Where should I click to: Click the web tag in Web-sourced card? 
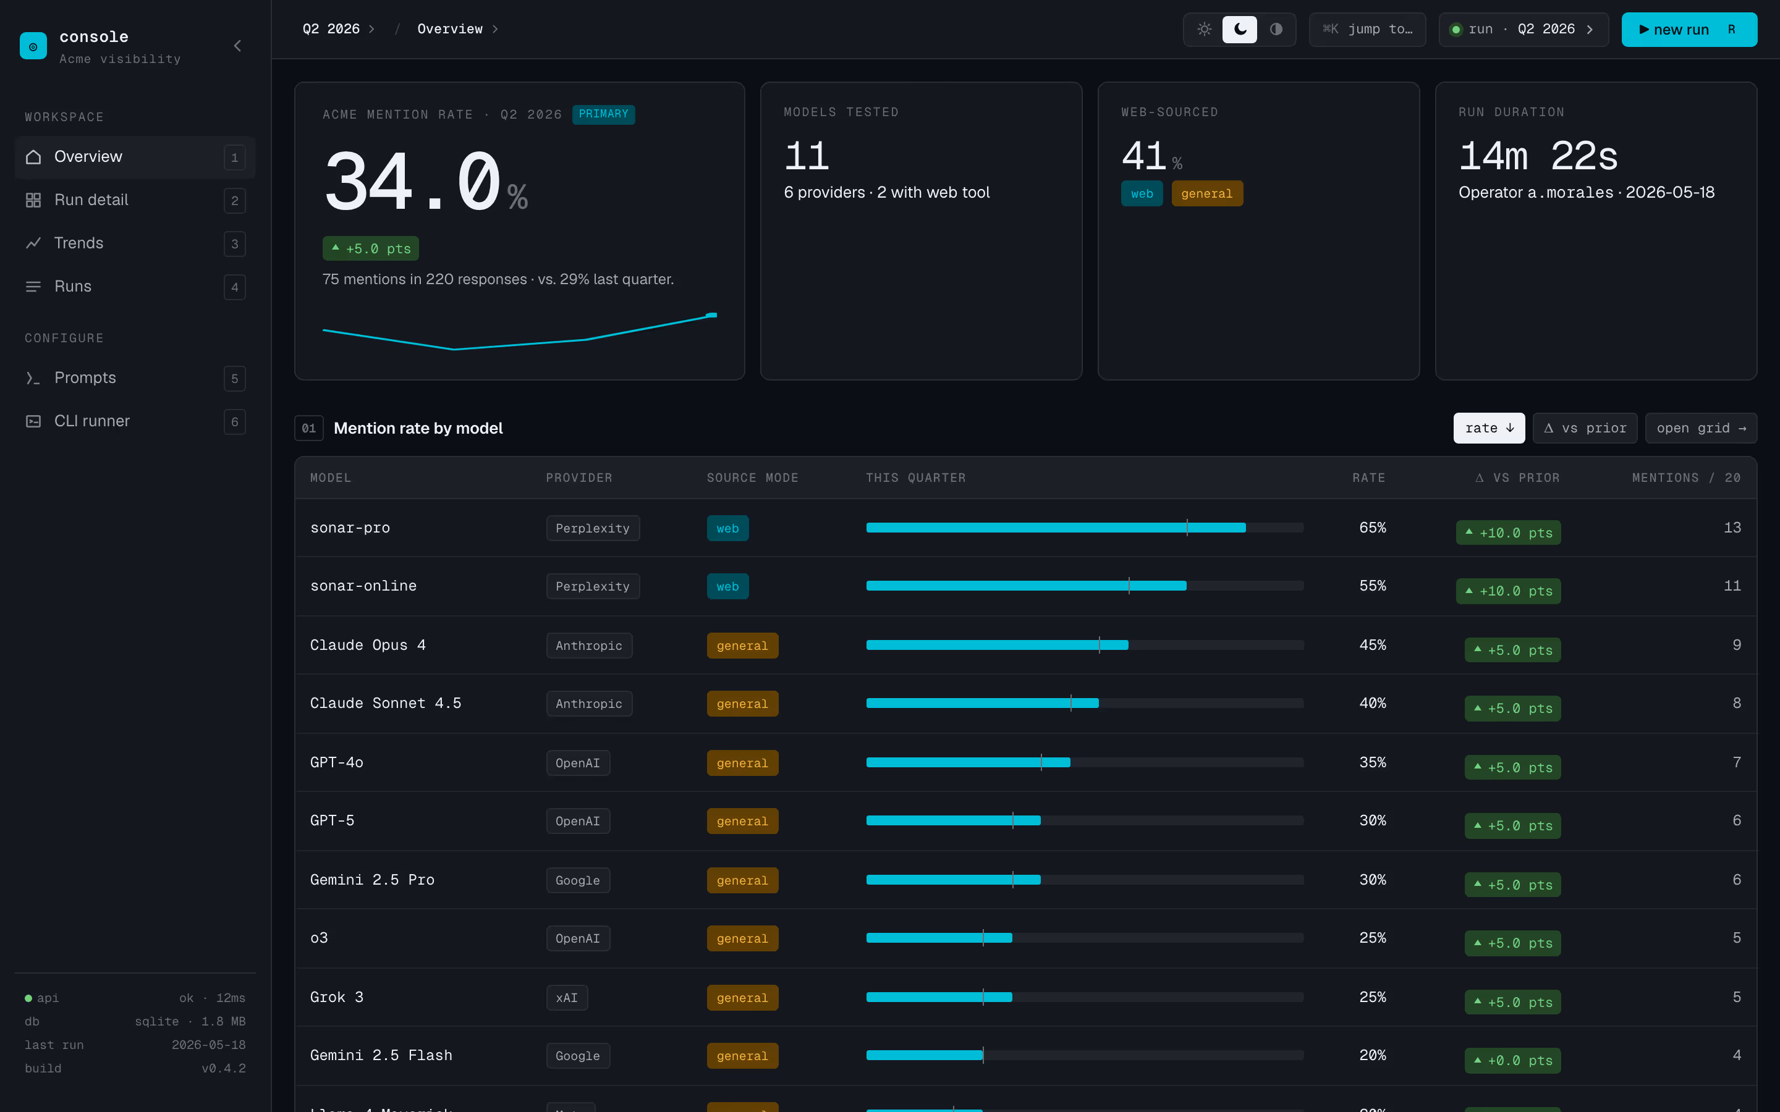[1142, 193]
